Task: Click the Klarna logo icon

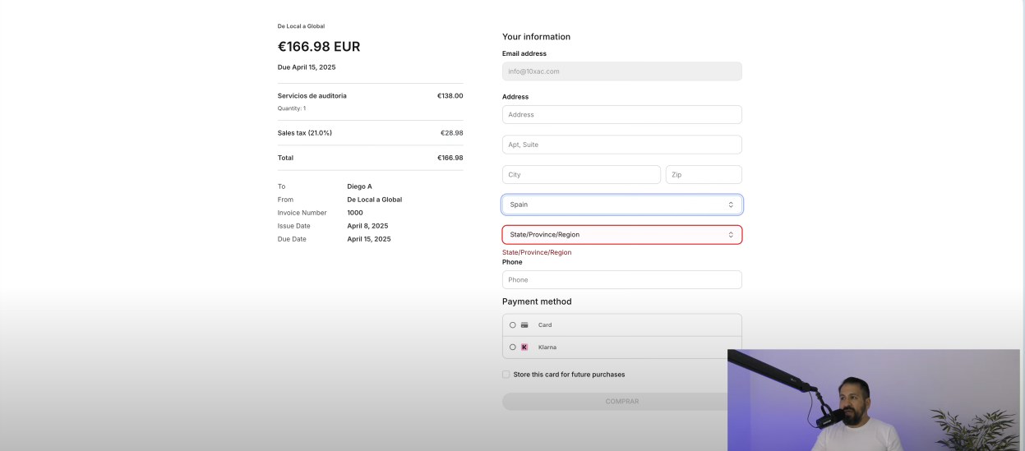Action: coord(524,347)
